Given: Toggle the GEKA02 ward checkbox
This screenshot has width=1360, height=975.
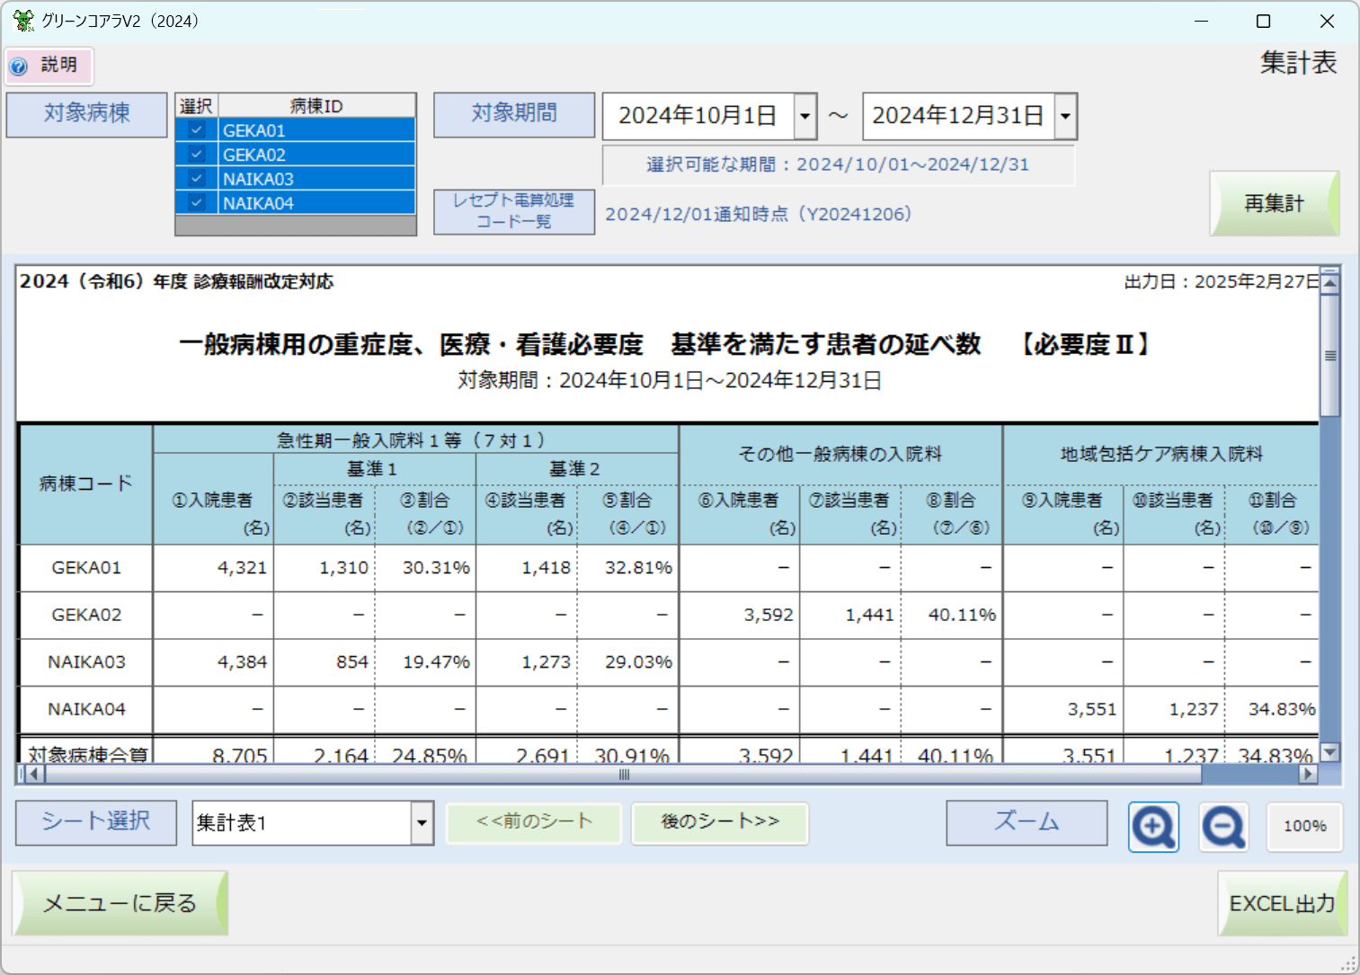Looking at the screenshot, I should [197, 155].
